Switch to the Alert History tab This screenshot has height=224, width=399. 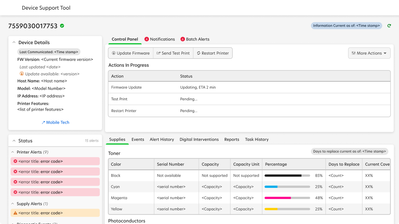(x=162, y=139)
